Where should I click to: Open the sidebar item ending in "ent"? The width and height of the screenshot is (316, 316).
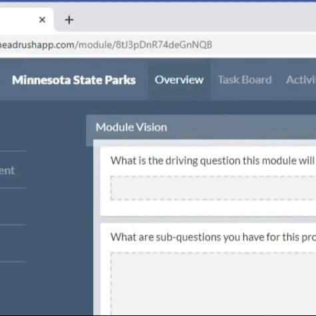pyautogui.click(x=7, y=170)
